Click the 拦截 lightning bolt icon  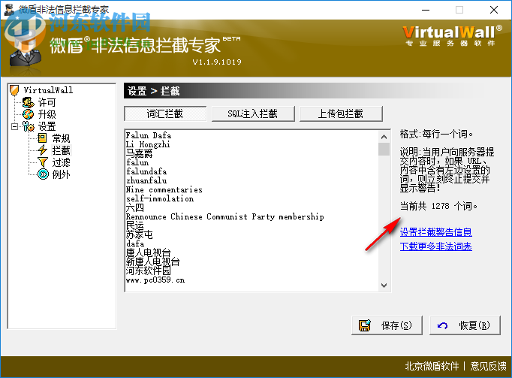pyautogui.click(x=43, y=150)
